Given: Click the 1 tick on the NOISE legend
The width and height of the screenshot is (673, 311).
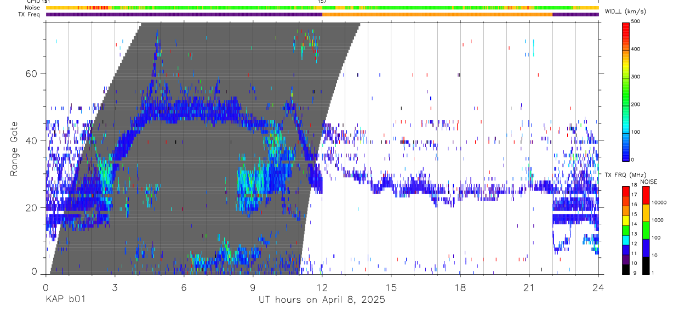Looking at the screenshot, I should click(652, 273).
